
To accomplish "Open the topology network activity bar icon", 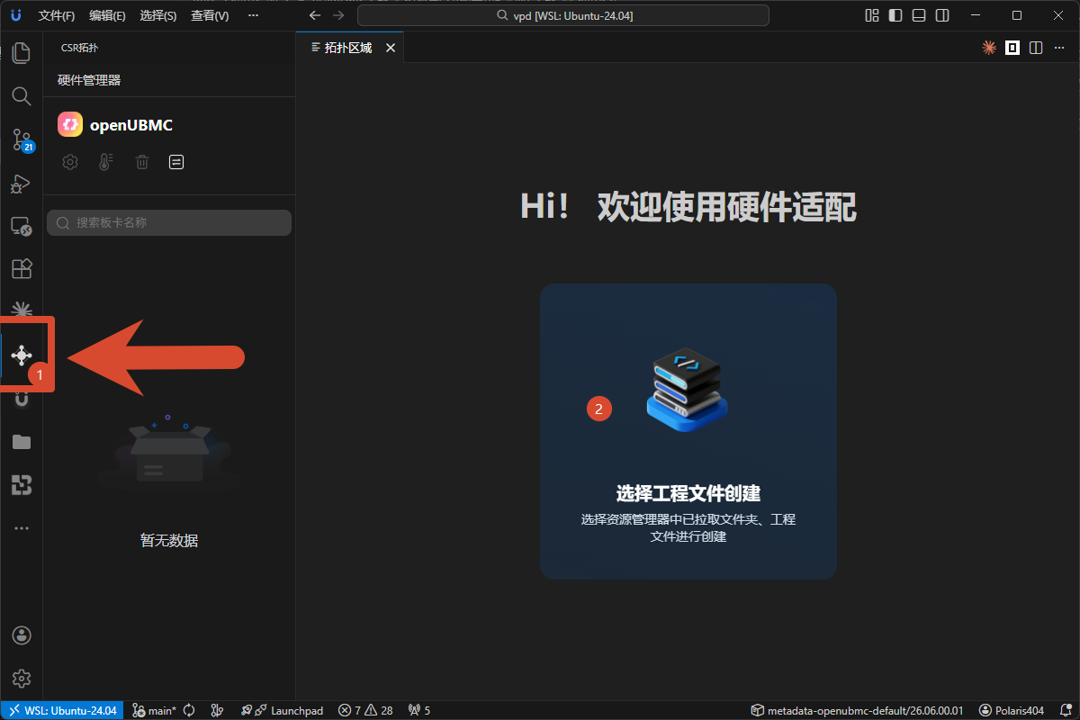I will (21, 356).
